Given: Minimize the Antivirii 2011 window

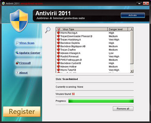Looking at the screenshot, I should point(139,4).
